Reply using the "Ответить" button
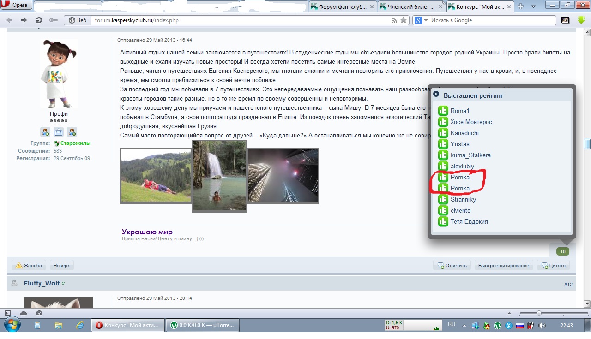 point(452,265)
